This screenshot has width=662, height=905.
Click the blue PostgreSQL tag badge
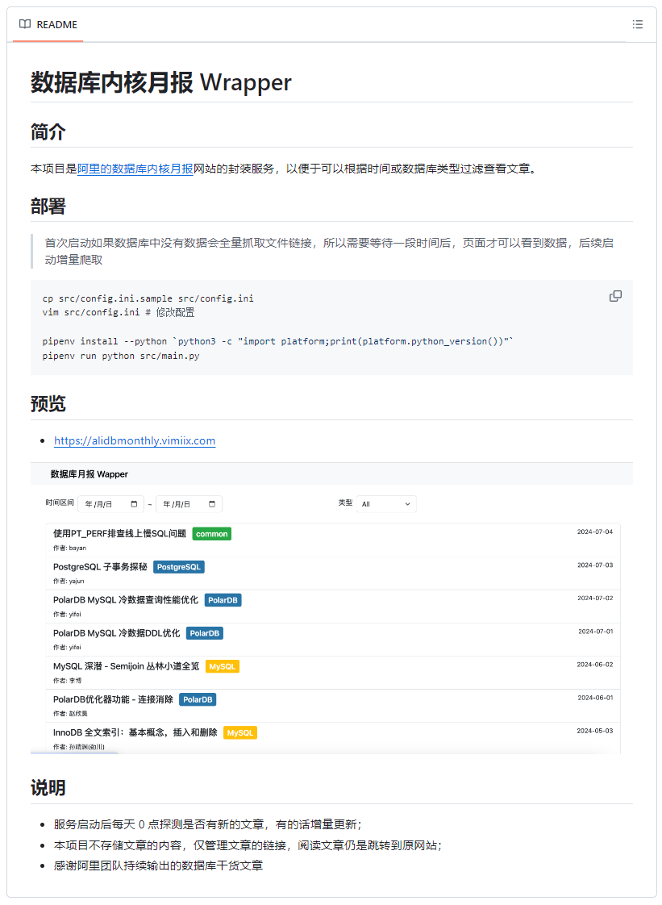pos(179,567)
